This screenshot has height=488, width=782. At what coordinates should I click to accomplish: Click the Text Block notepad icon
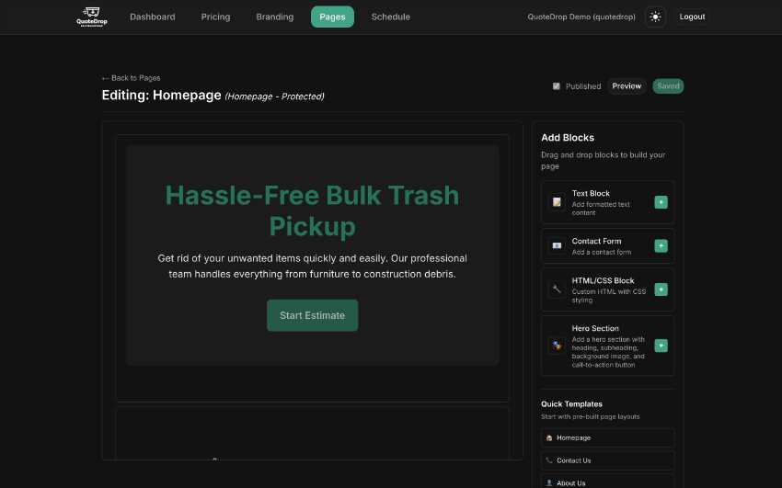557,202
